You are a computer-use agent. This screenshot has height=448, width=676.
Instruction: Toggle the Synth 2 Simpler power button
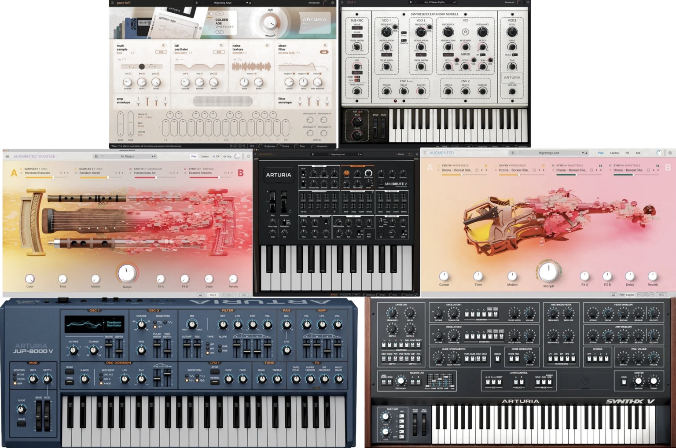tap(185, 169)
